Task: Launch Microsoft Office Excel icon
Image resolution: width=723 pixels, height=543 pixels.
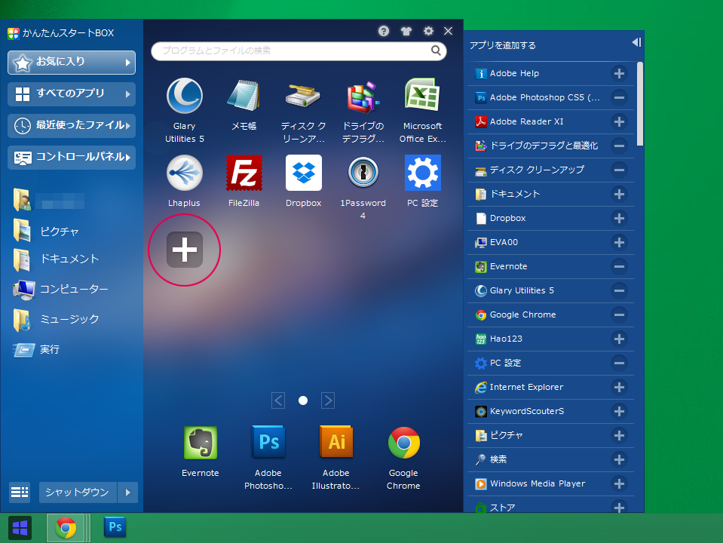Action: coord(422,94)
